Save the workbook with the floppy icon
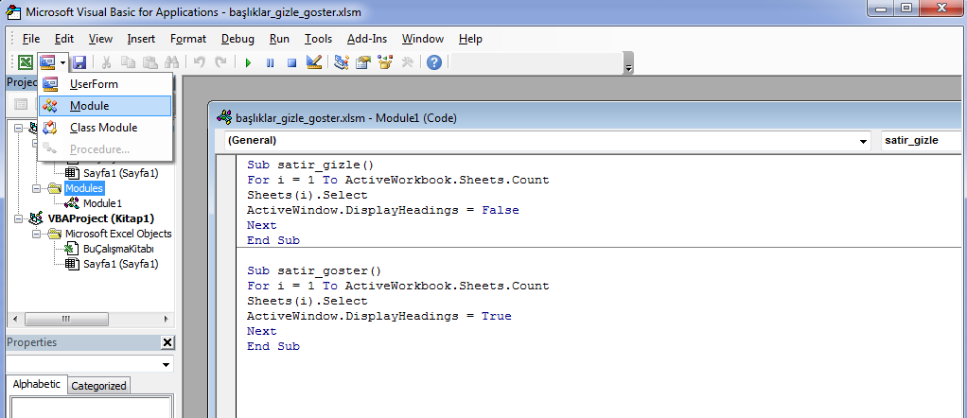The image size is (967, 418). coord(79,62)
